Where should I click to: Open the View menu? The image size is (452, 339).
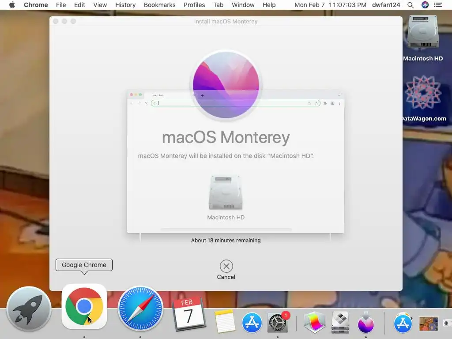click(100, 5)
